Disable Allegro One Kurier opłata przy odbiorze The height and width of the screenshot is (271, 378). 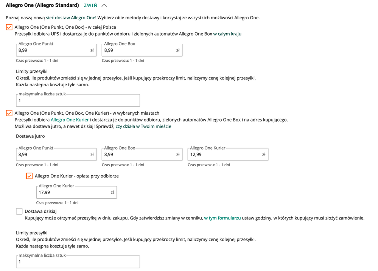click(x=30, y=176)
